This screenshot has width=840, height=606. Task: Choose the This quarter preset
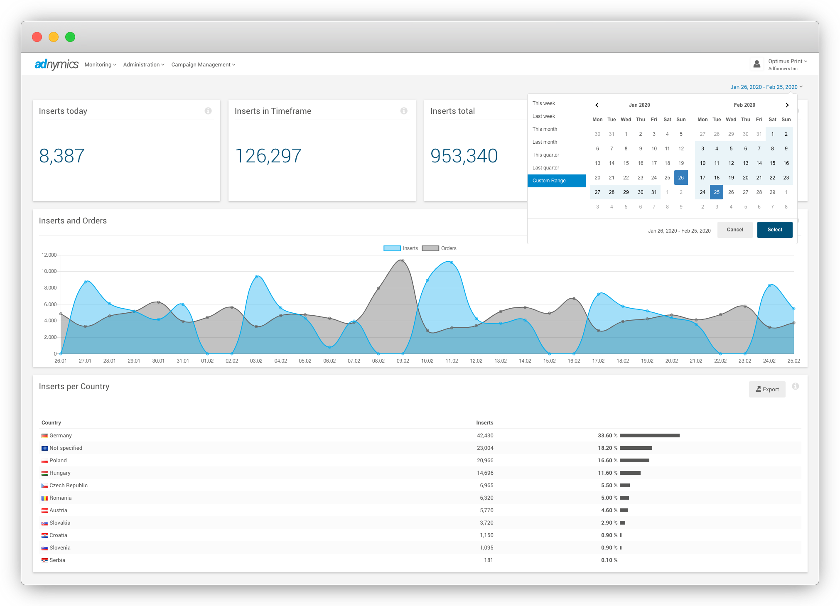545,155
